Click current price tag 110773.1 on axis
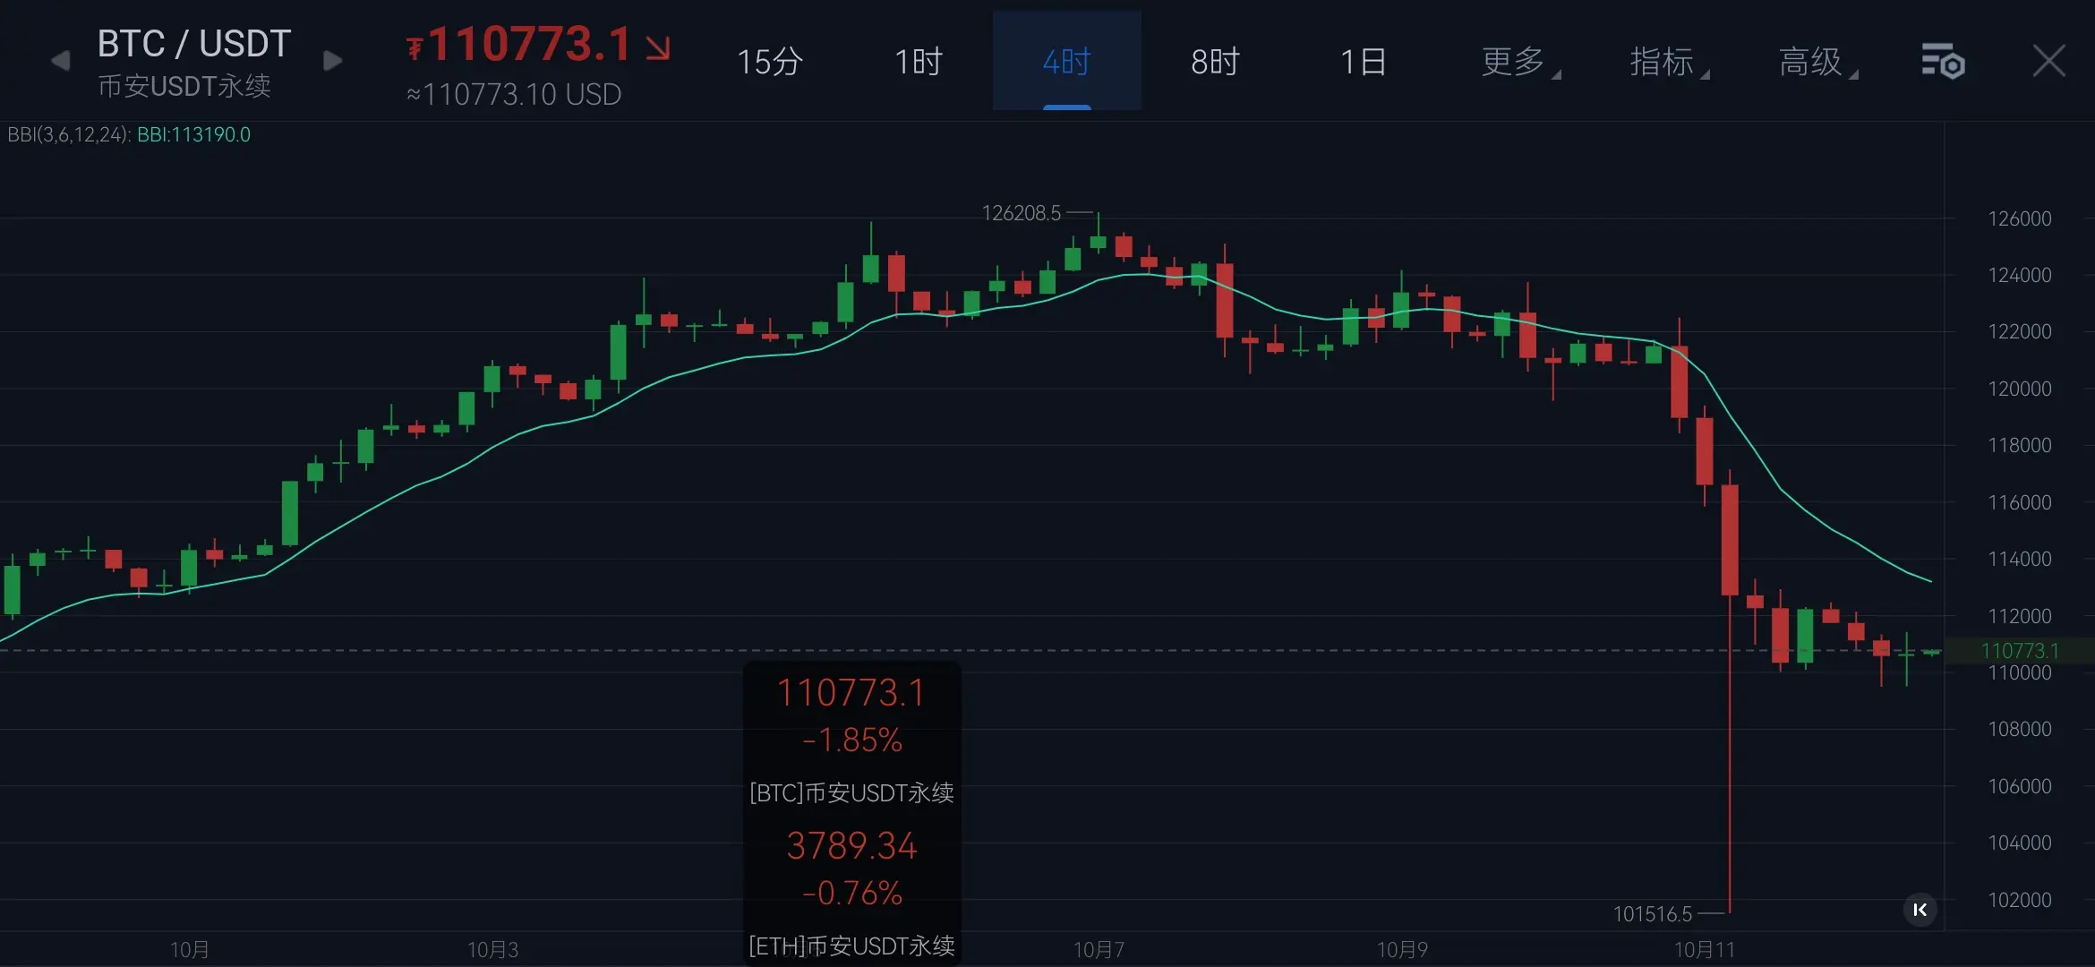 tap(2019, 651)
